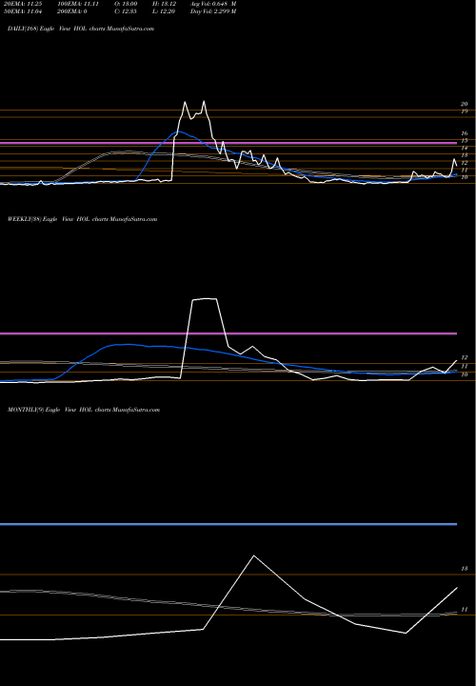Click the 'Day Vol' reading

click(x=213, y=11)
